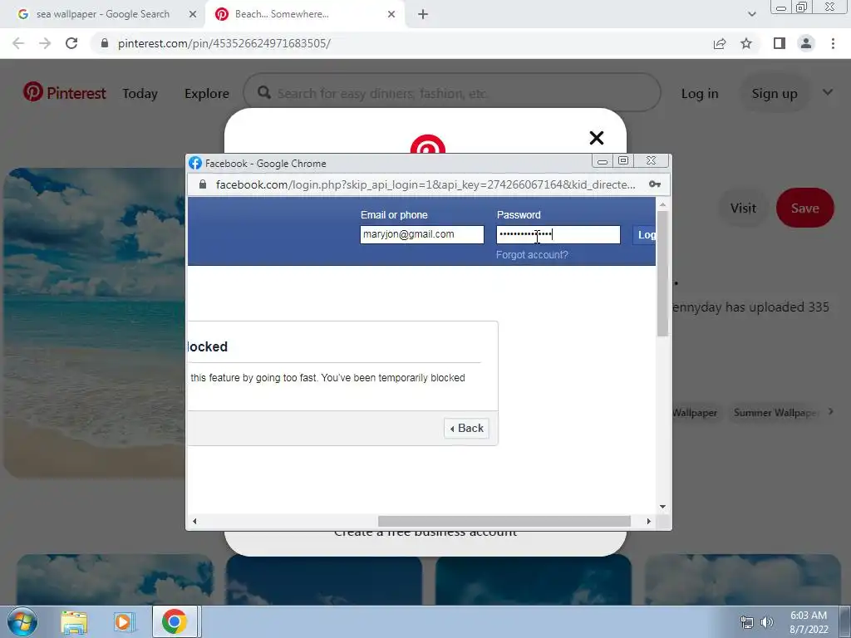Open a new tab with plus button

[x=423, y=15]
